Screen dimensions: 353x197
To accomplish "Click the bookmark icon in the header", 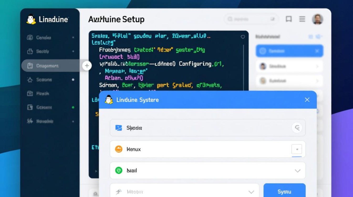I will point(289,19).
